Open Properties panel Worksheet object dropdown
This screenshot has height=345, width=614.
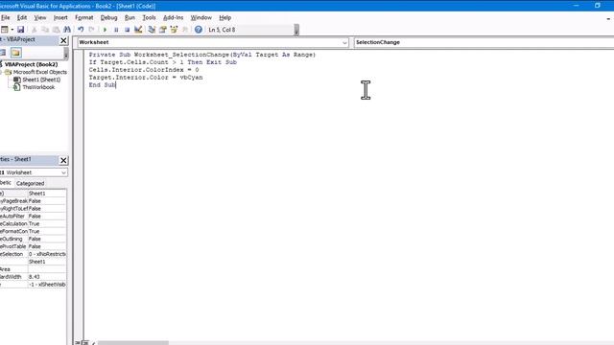tap(63, 172)
